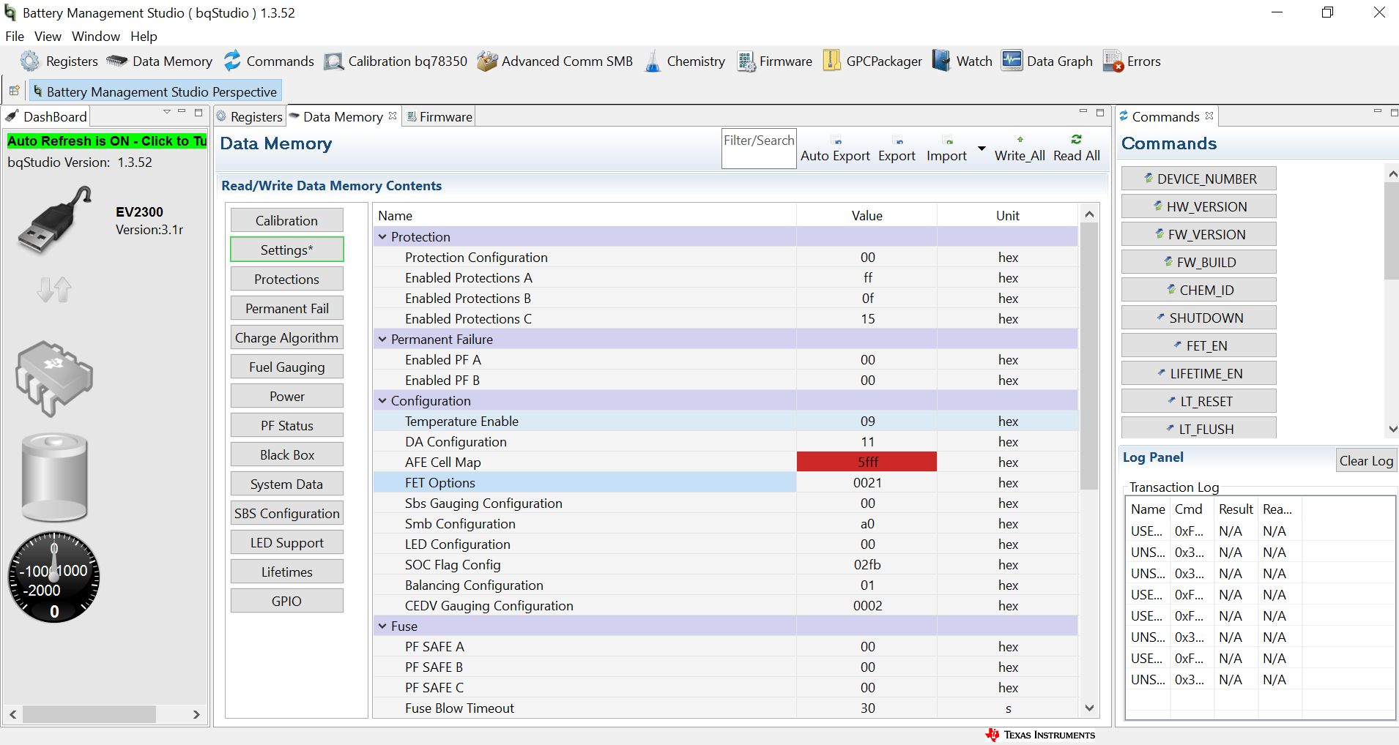Open the Calibration data memory section

click(x=287, y=220)
